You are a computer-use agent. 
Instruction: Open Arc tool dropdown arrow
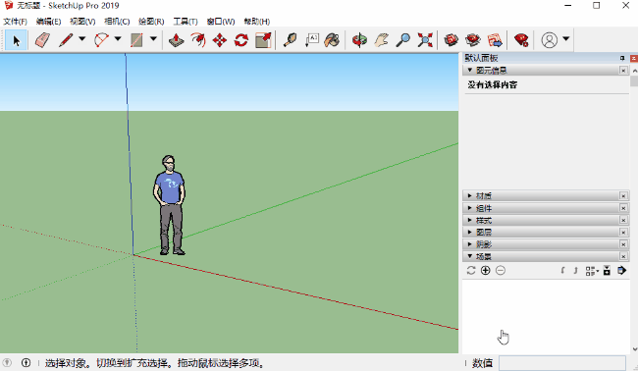[x=118, y=39]
